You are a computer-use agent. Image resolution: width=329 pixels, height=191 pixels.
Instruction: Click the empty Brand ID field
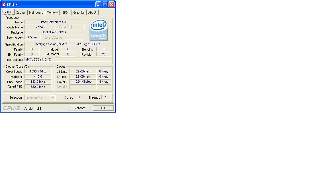pos(78,27)
